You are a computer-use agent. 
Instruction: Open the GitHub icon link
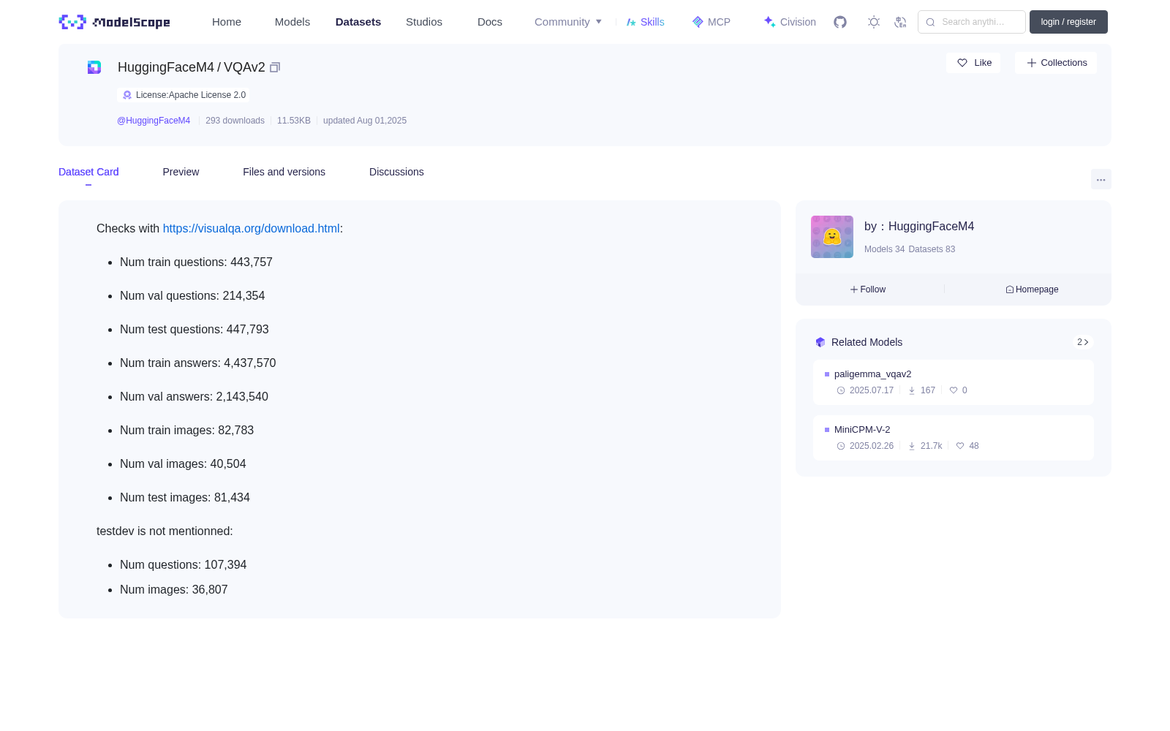(x=840, y=22)
